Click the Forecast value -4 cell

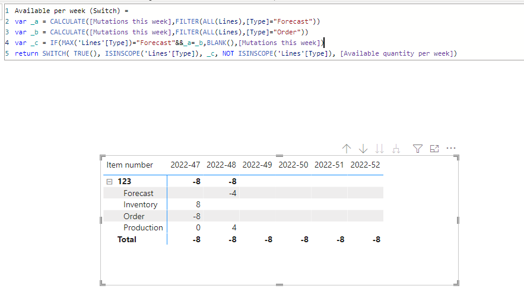click(233, 193)
